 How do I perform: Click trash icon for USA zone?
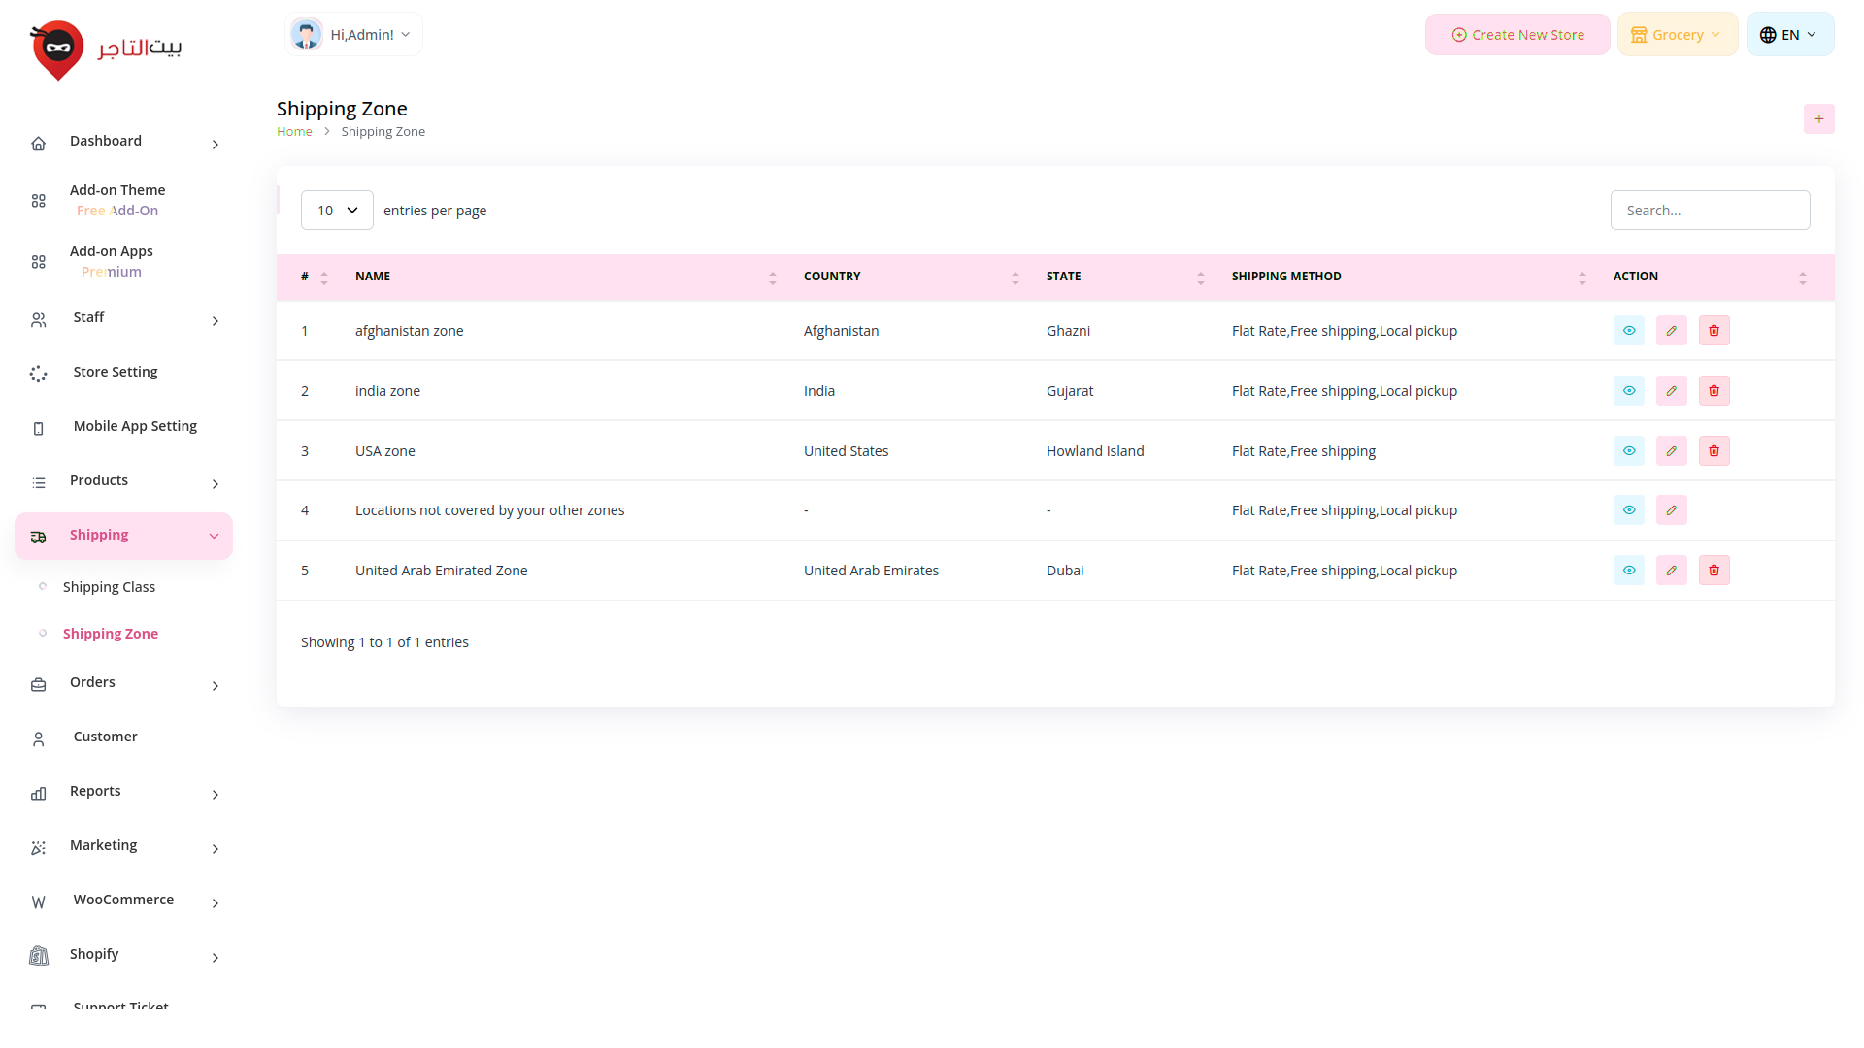(x=1714, y=451)
